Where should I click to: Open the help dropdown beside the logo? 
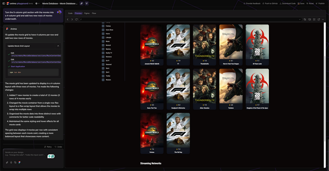pos(37,4)
